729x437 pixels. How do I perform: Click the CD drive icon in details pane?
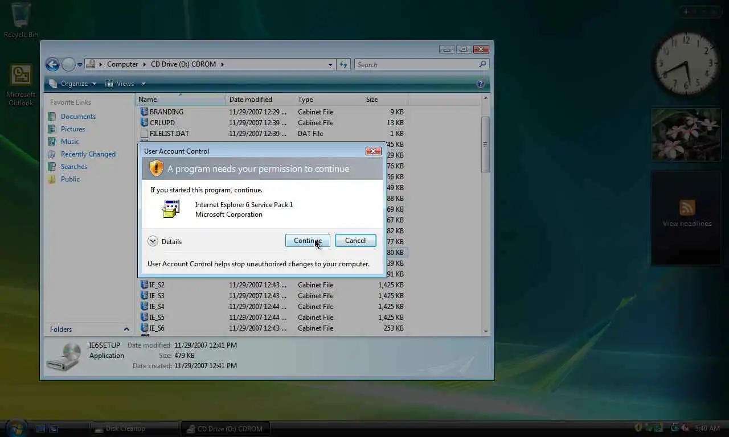pos(64,356)
